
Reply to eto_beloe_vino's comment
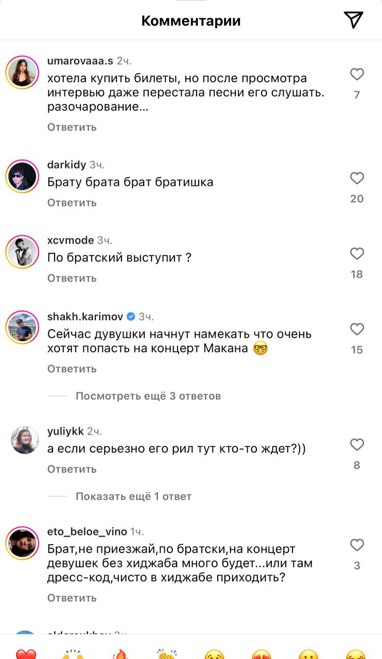tap(72, 598)
